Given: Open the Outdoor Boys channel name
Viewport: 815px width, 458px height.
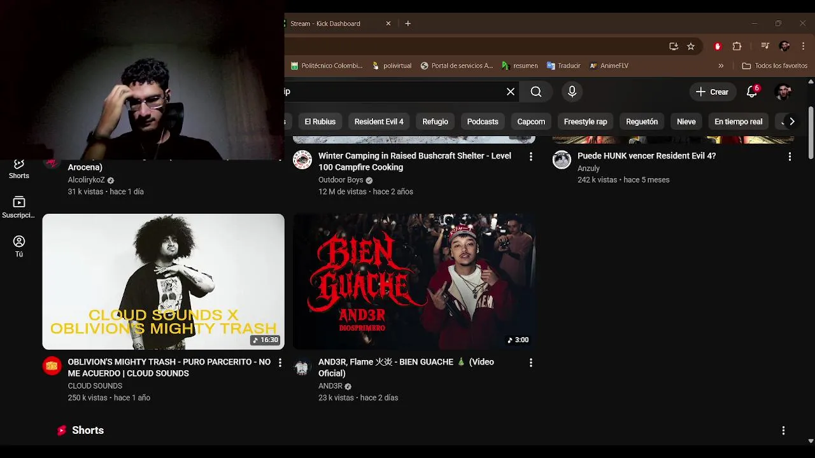Looking at the screenshot, I should pyautogui.click(x=341, y=180).
